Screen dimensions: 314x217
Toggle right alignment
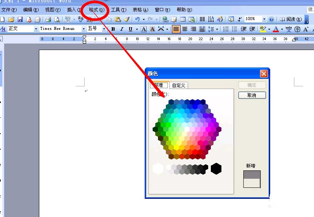[x=193, y=29]
